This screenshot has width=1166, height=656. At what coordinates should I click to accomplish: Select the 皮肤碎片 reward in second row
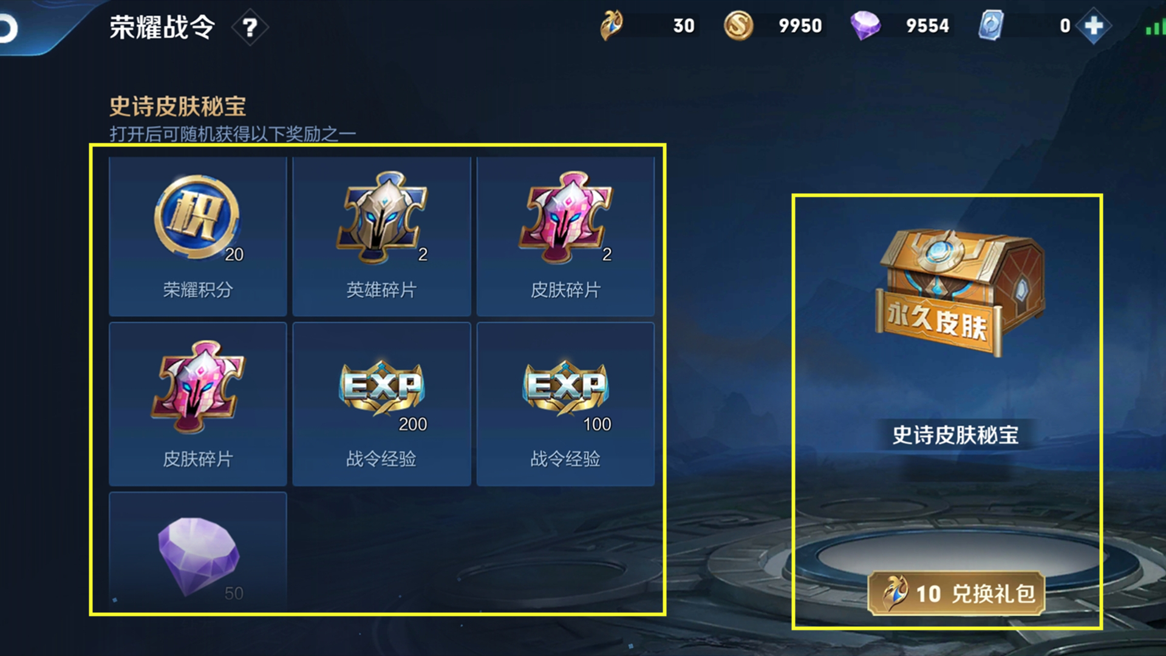click(197, 404)
